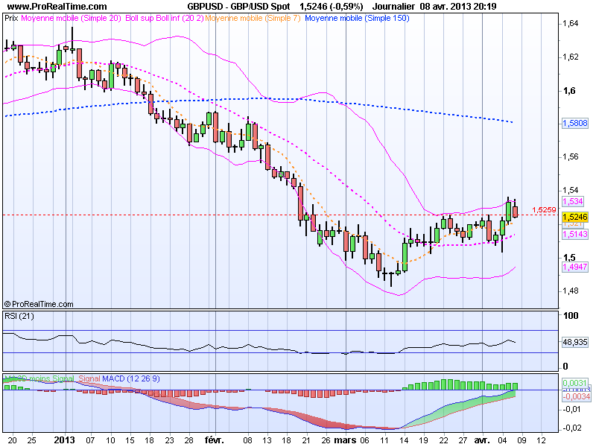Click the 25 date label on time axis
596x447 pixels.
tap(32, 440)
